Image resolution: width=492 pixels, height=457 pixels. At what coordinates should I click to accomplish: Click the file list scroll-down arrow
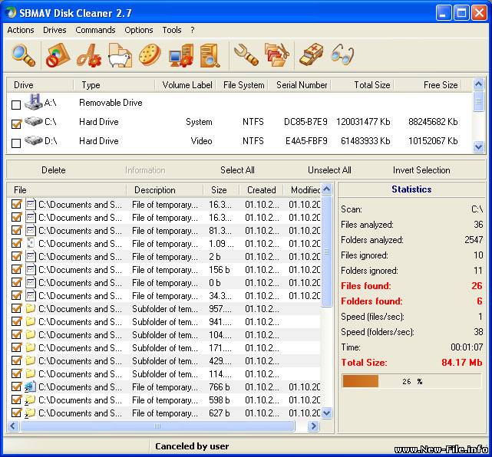click(x=327, y=413)
